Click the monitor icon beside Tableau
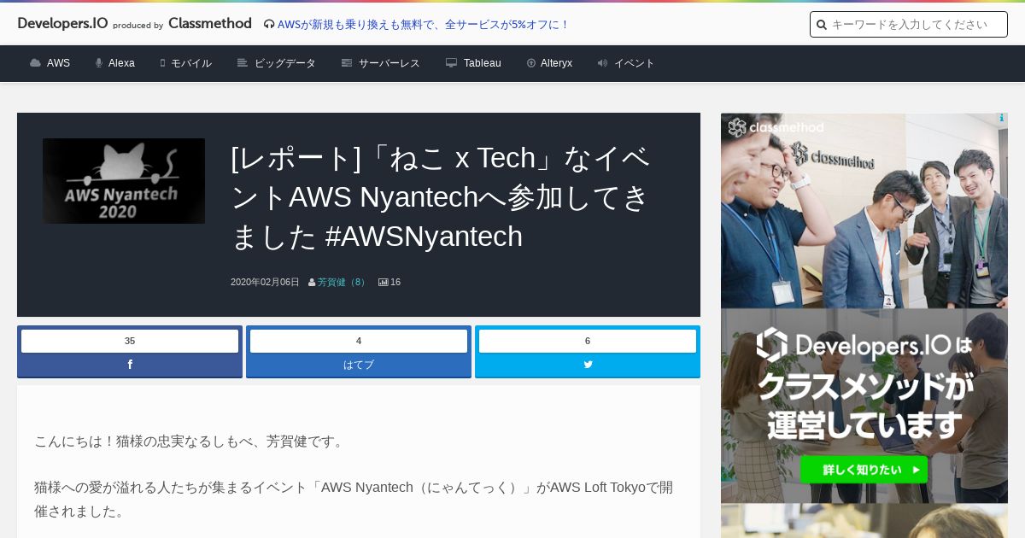Screen dimensions: 1025x538 (452, 63)
